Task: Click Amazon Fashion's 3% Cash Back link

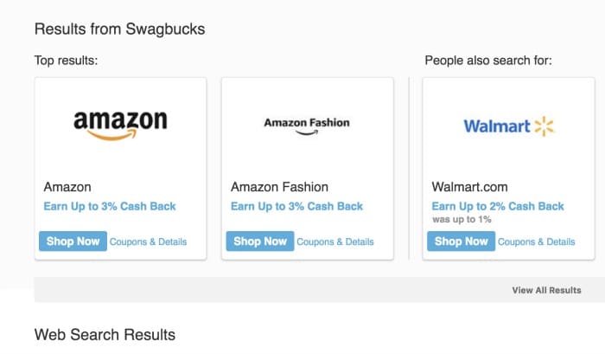Action: [x=296, y=206]
